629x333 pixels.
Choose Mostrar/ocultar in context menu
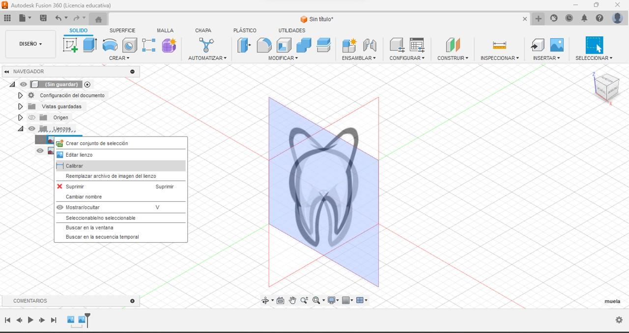pos(121,207)
